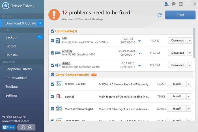Image resolution: width=198 pixels, height=132 pixels.
Task: Click the MSXML_4.0_SP3 package icon
Action: (59, 84)
